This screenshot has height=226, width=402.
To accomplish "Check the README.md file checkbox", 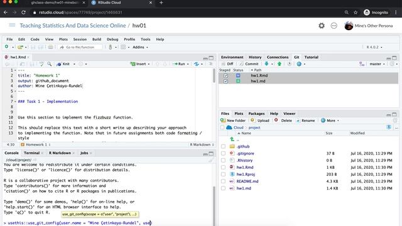I will (x=224, y=181).
